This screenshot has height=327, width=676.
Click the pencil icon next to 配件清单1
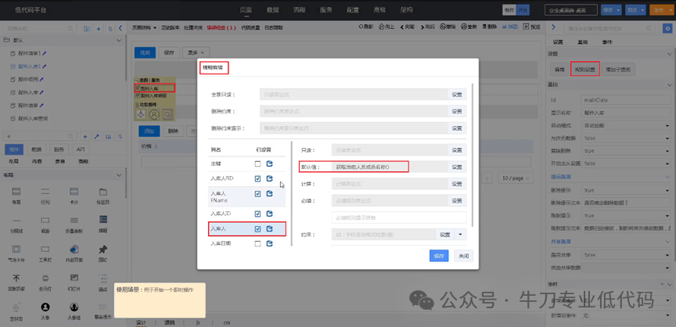point(45,53)
